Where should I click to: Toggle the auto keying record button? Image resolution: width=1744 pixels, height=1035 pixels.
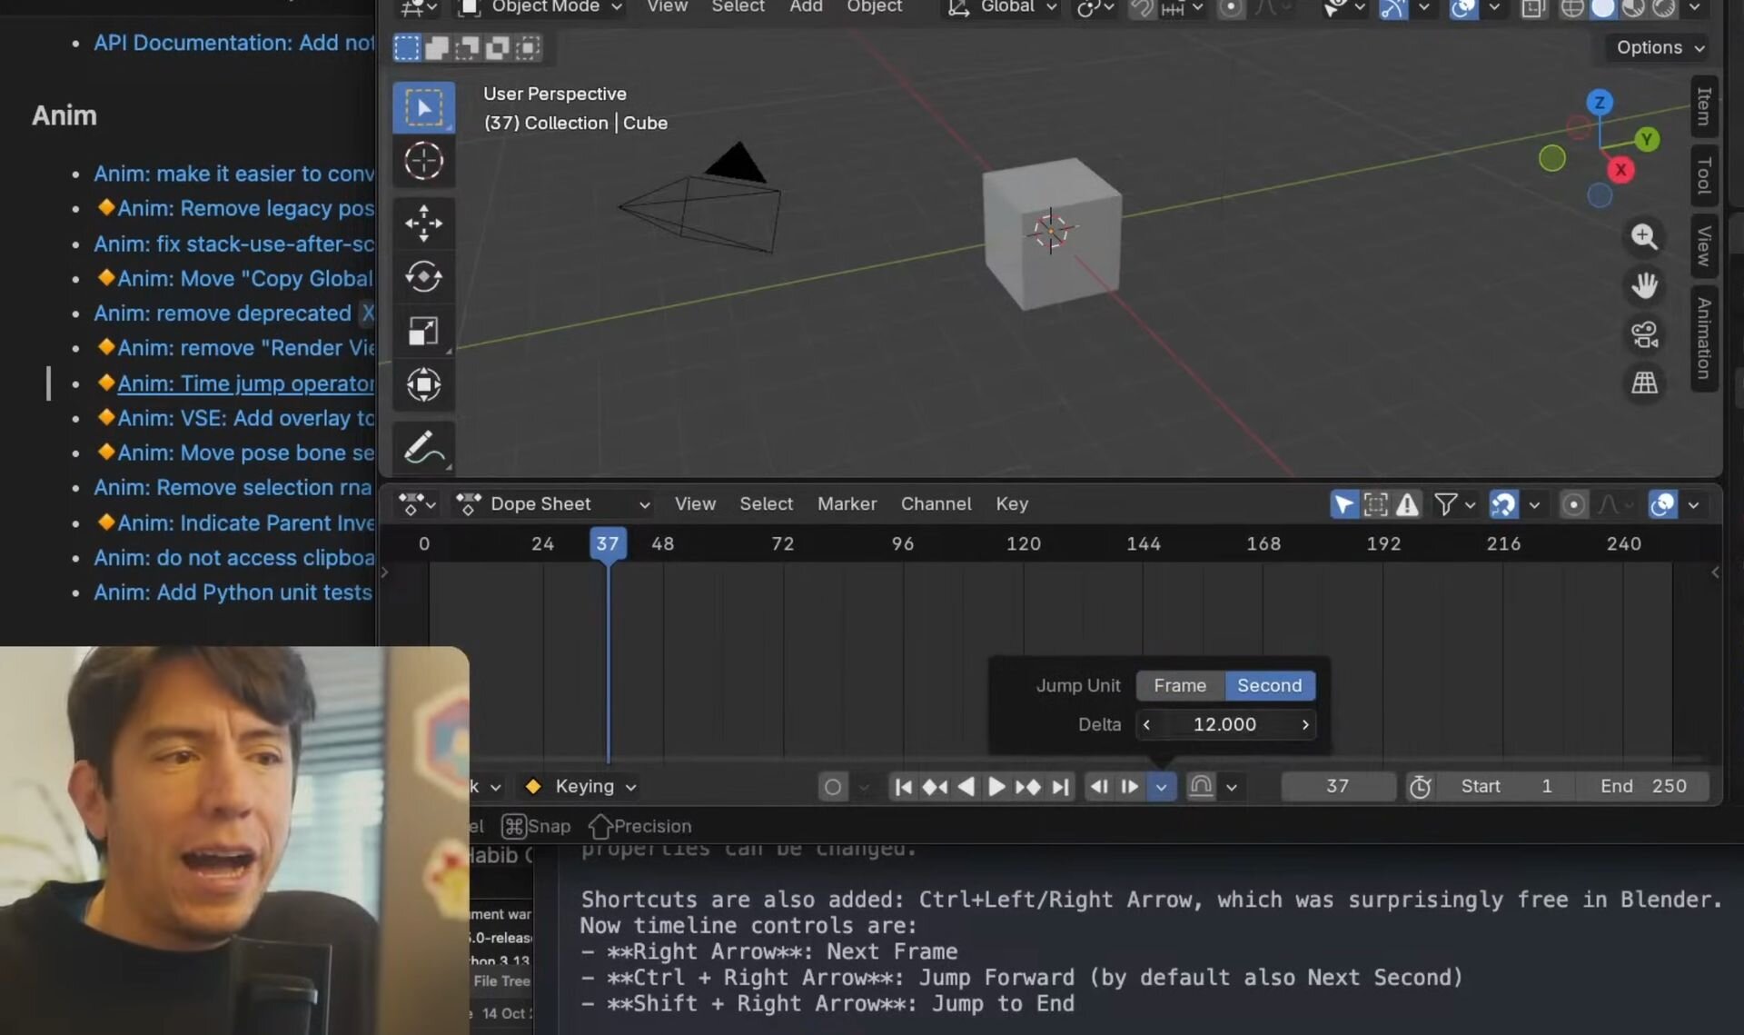[x=832, y=787]
